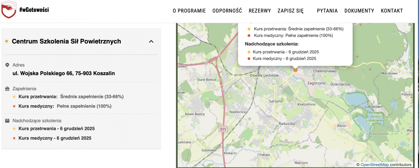The width and height of the screenshot is (419, 168).
Task: Click the Zapełnienie briefcase icon
Action: click(7, 89)
